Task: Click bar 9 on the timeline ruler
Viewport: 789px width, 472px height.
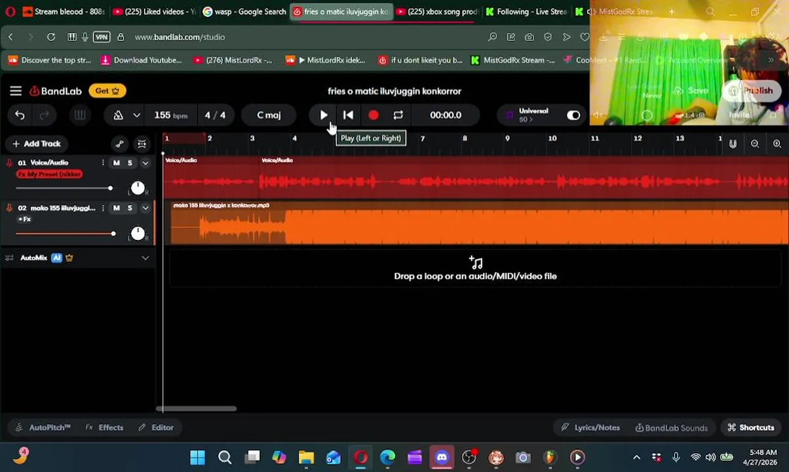Action: 507,138
